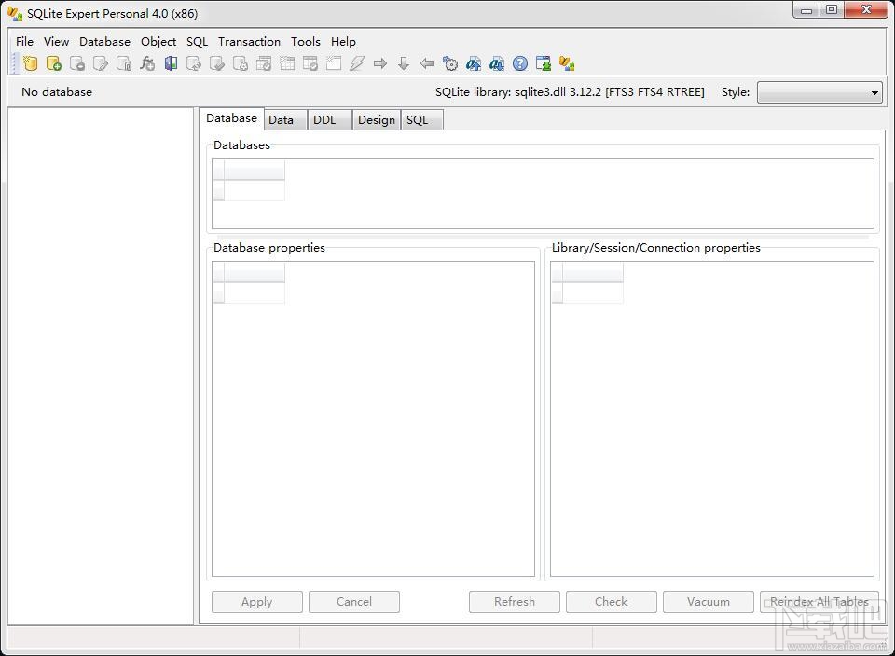This screenshot has width=895, height=656.
Task: Switch to the Design tab
Action: (377, 120)
